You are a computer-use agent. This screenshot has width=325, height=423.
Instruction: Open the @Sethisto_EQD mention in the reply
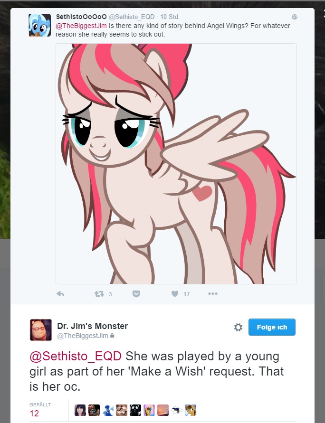click(x=76, y=357)
